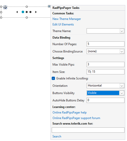Click the highlighted Visible value in Buttons Visibility
This screenshot has width=127, height=141.
(103, 93)
